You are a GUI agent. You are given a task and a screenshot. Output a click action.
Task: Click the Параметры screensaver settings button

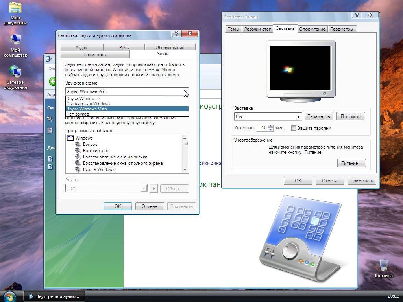pyautogui.click(x=319, y=116)
